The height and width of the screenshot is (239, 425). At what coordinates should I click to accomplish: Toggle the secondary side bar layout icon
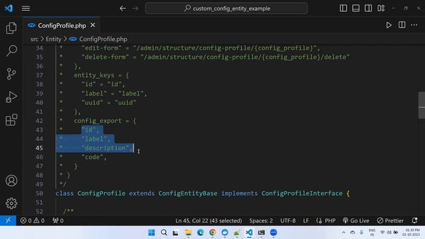[x=368, y=9]
